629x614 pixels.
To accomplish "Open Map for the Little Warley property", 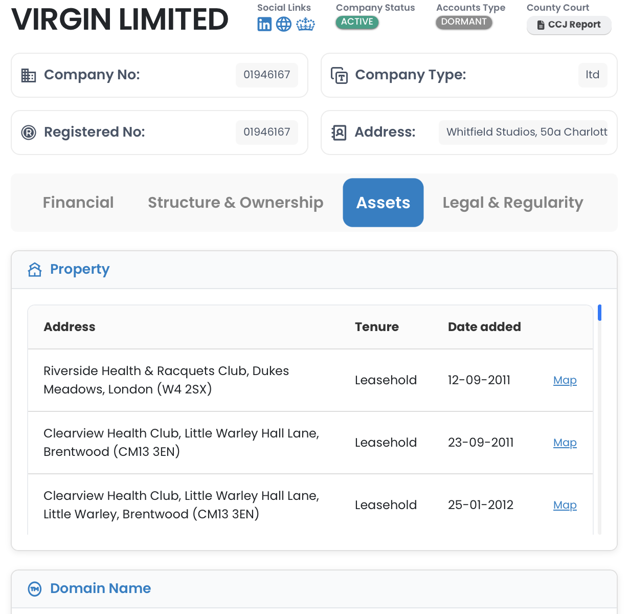I will [565, 505].
